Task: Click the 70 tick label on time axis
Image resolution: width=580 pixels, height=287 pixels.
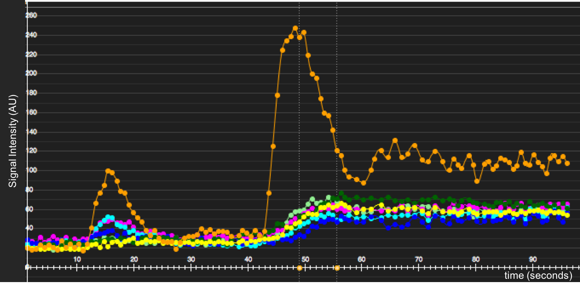Action: 418,259
